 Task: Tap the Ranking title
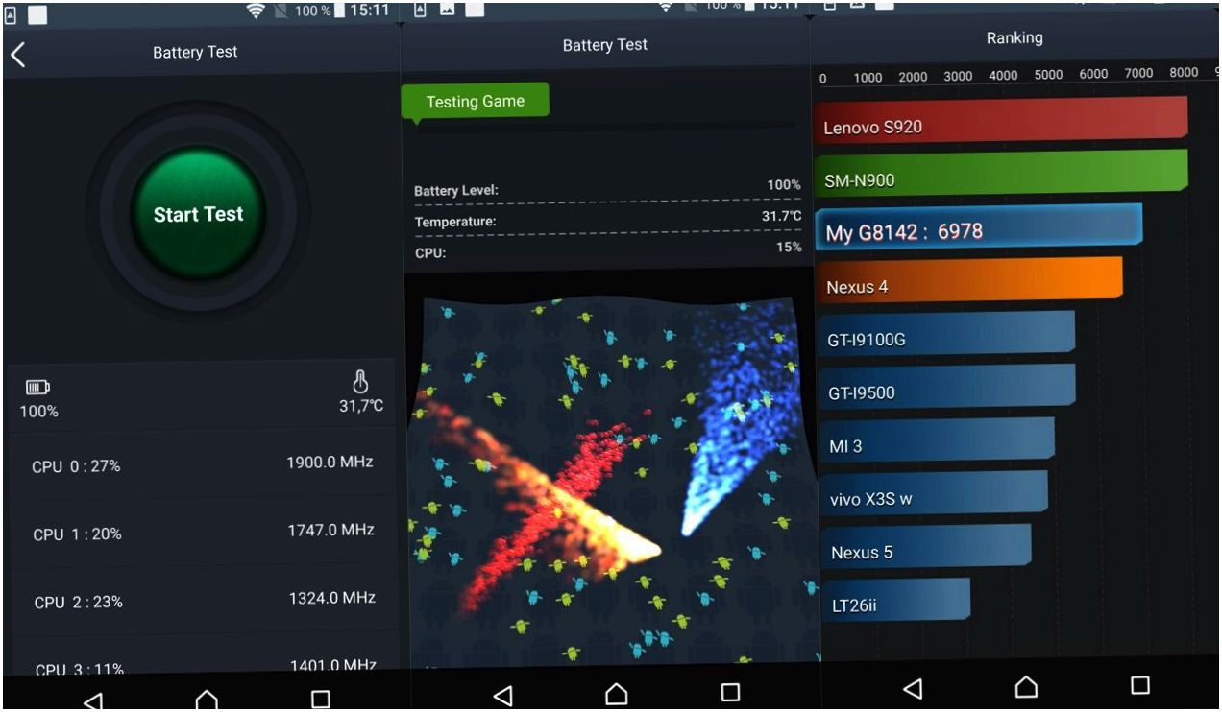pyautogui.click(x=1014, y=38)
